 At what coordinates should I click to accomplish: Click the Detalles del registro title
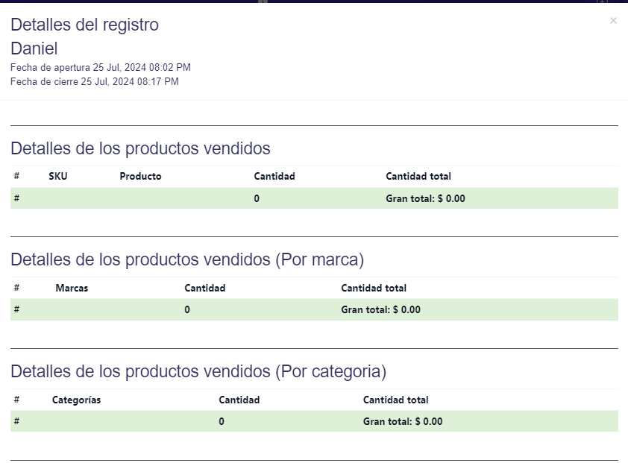(84, 25)
